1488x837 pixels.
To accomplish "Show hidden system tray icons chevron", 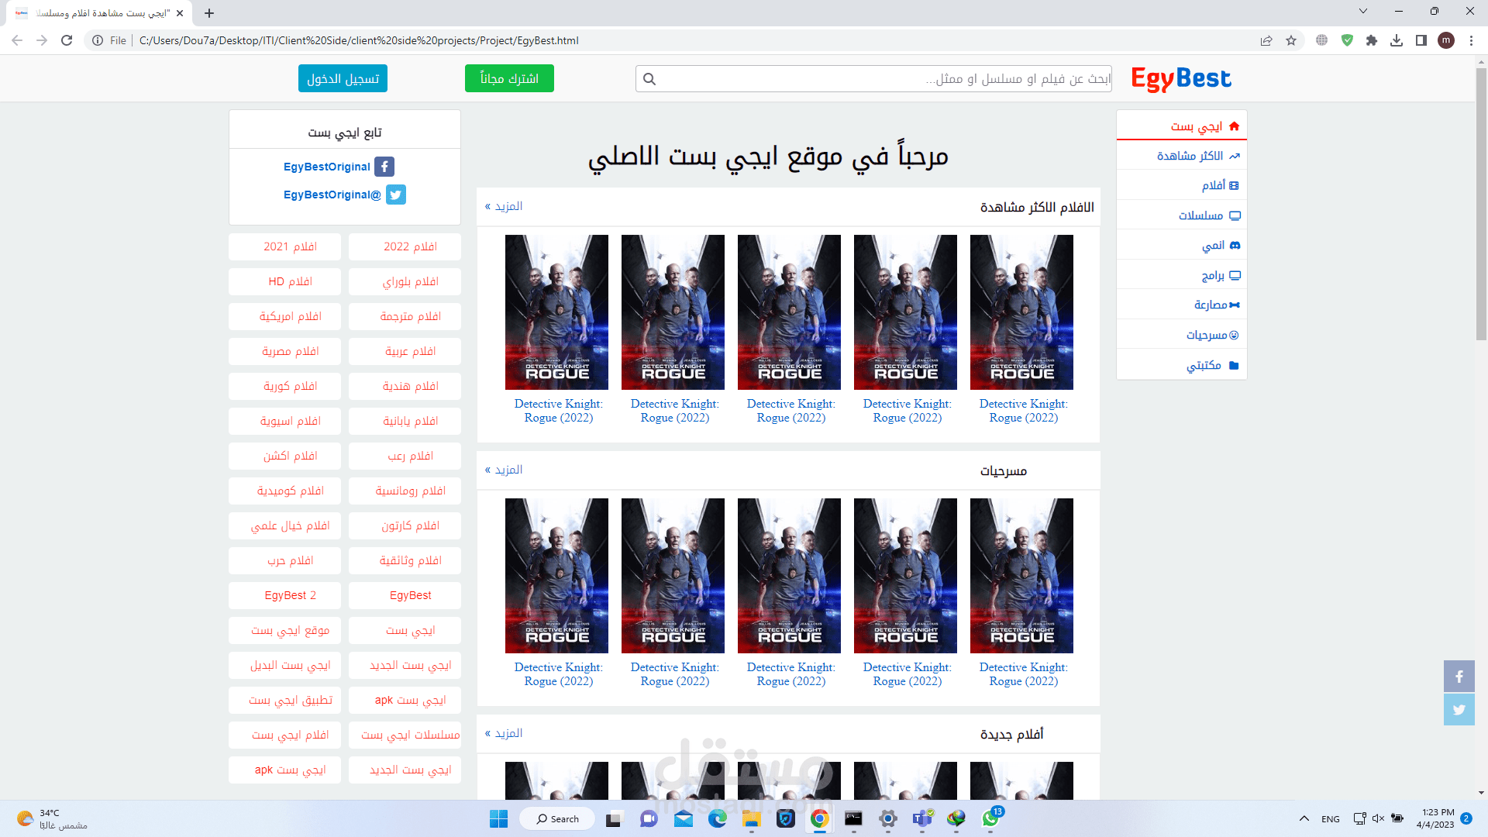I will tap(1304, 818).
